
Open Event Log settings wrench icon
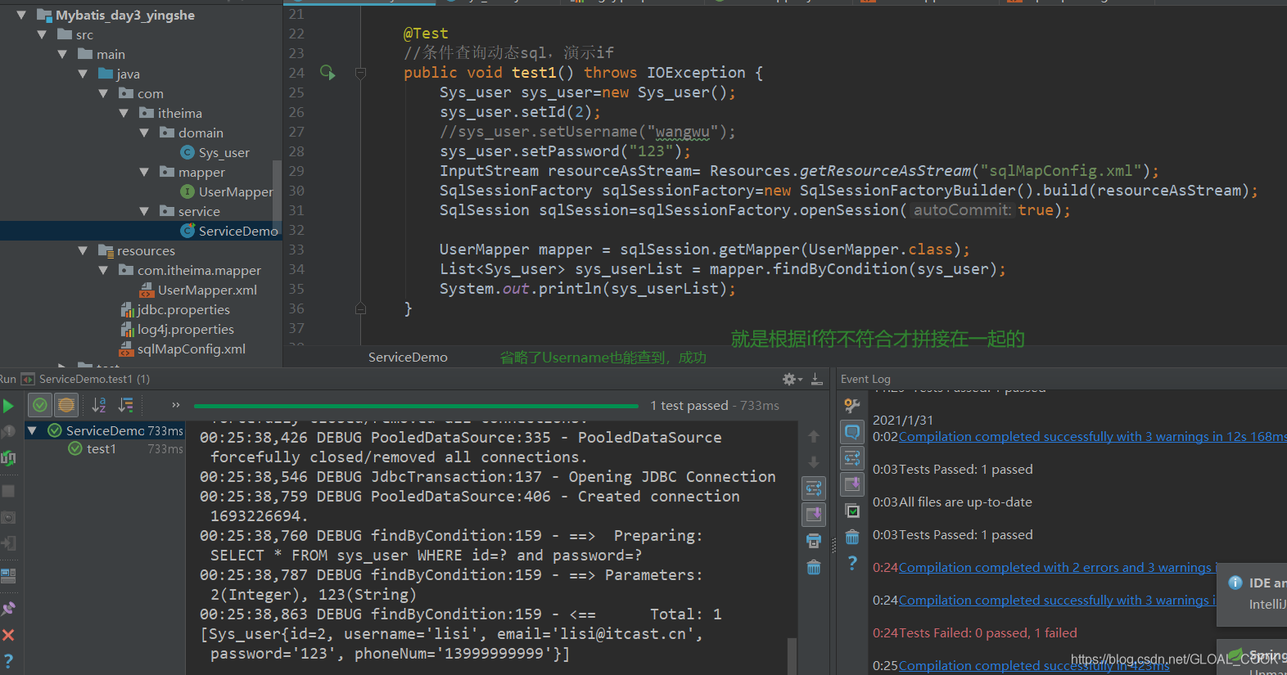point(852,405)
